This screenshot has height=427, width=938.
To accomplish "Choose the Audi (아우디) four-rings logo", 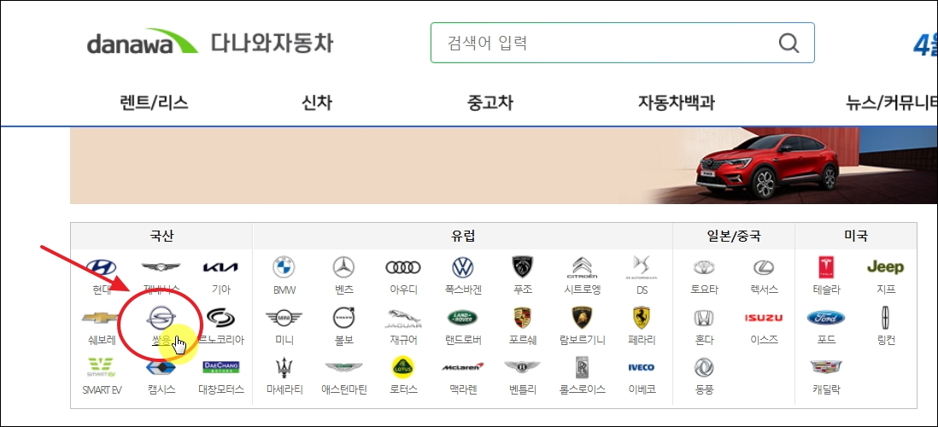I will tap(403, 267).
